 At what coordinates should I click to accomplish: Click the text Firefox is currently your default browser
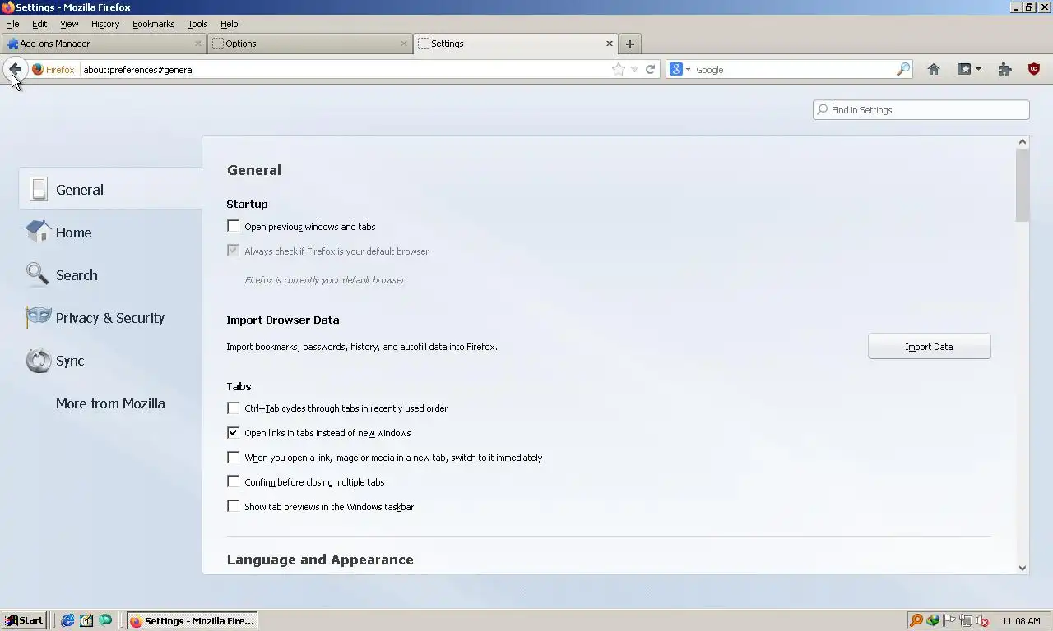(325, 279)
